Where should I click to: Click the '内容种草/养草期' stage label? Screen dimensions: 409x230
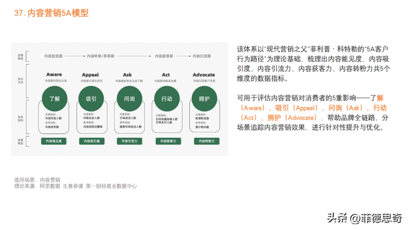(100, 56)
